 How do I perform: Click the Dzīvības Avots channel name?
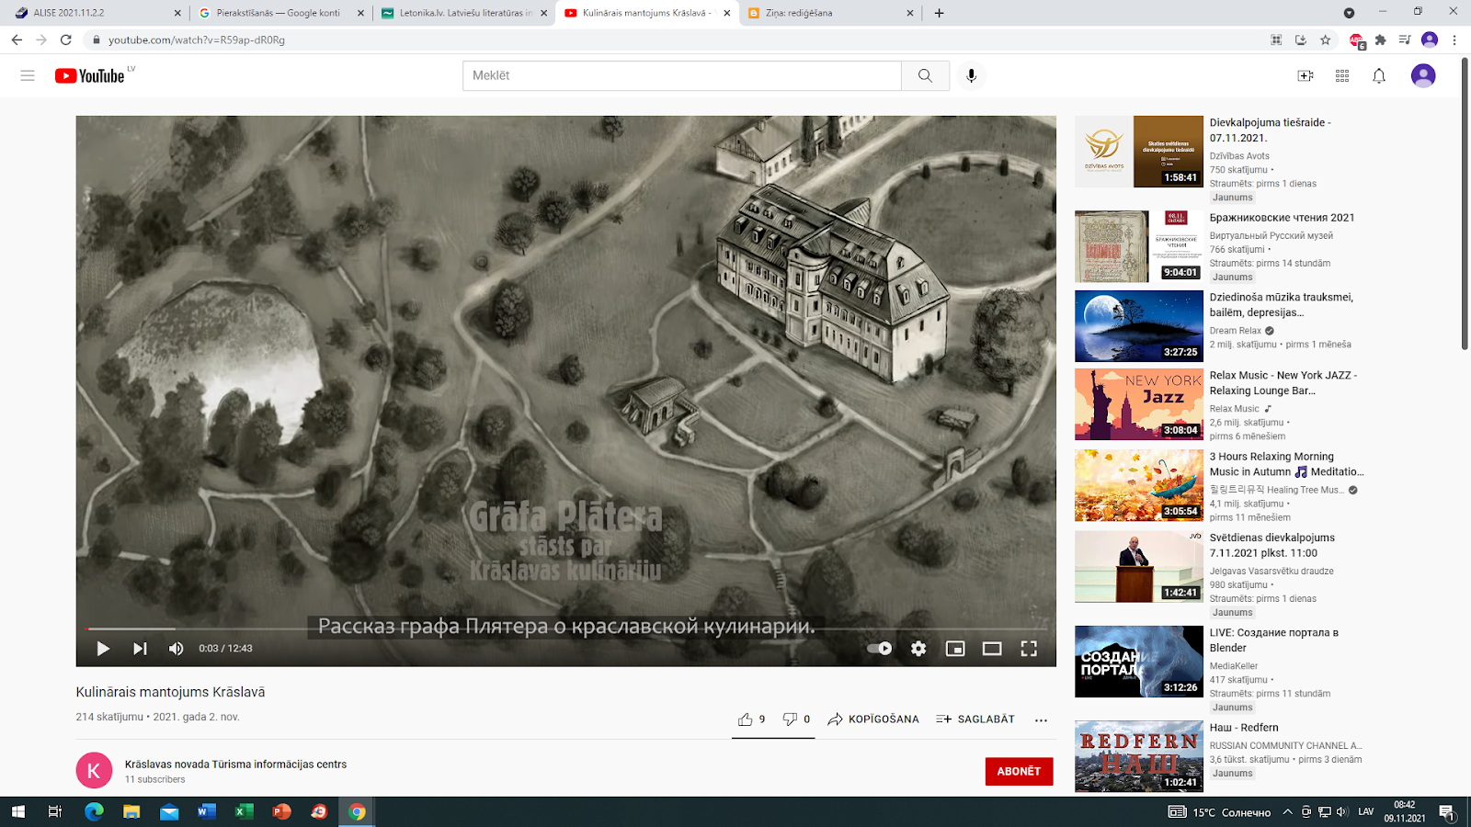point(1239,156)
